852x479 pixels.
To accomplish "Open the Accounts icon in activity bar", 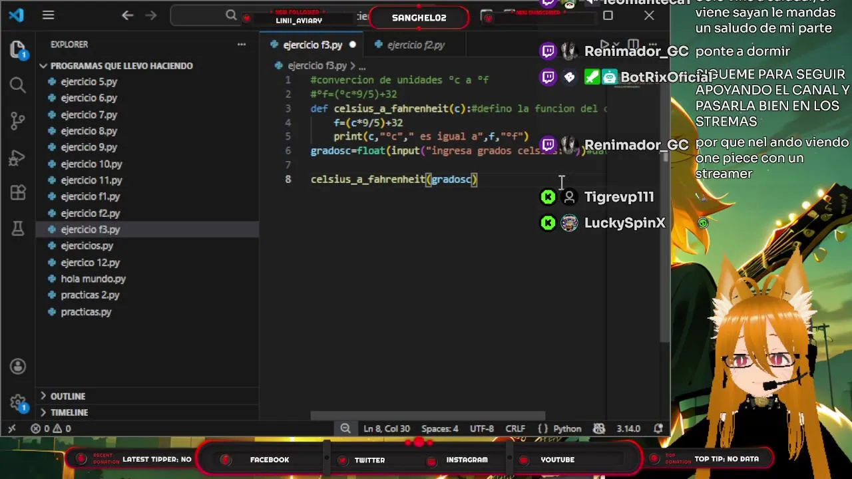I will coord(18,367).
